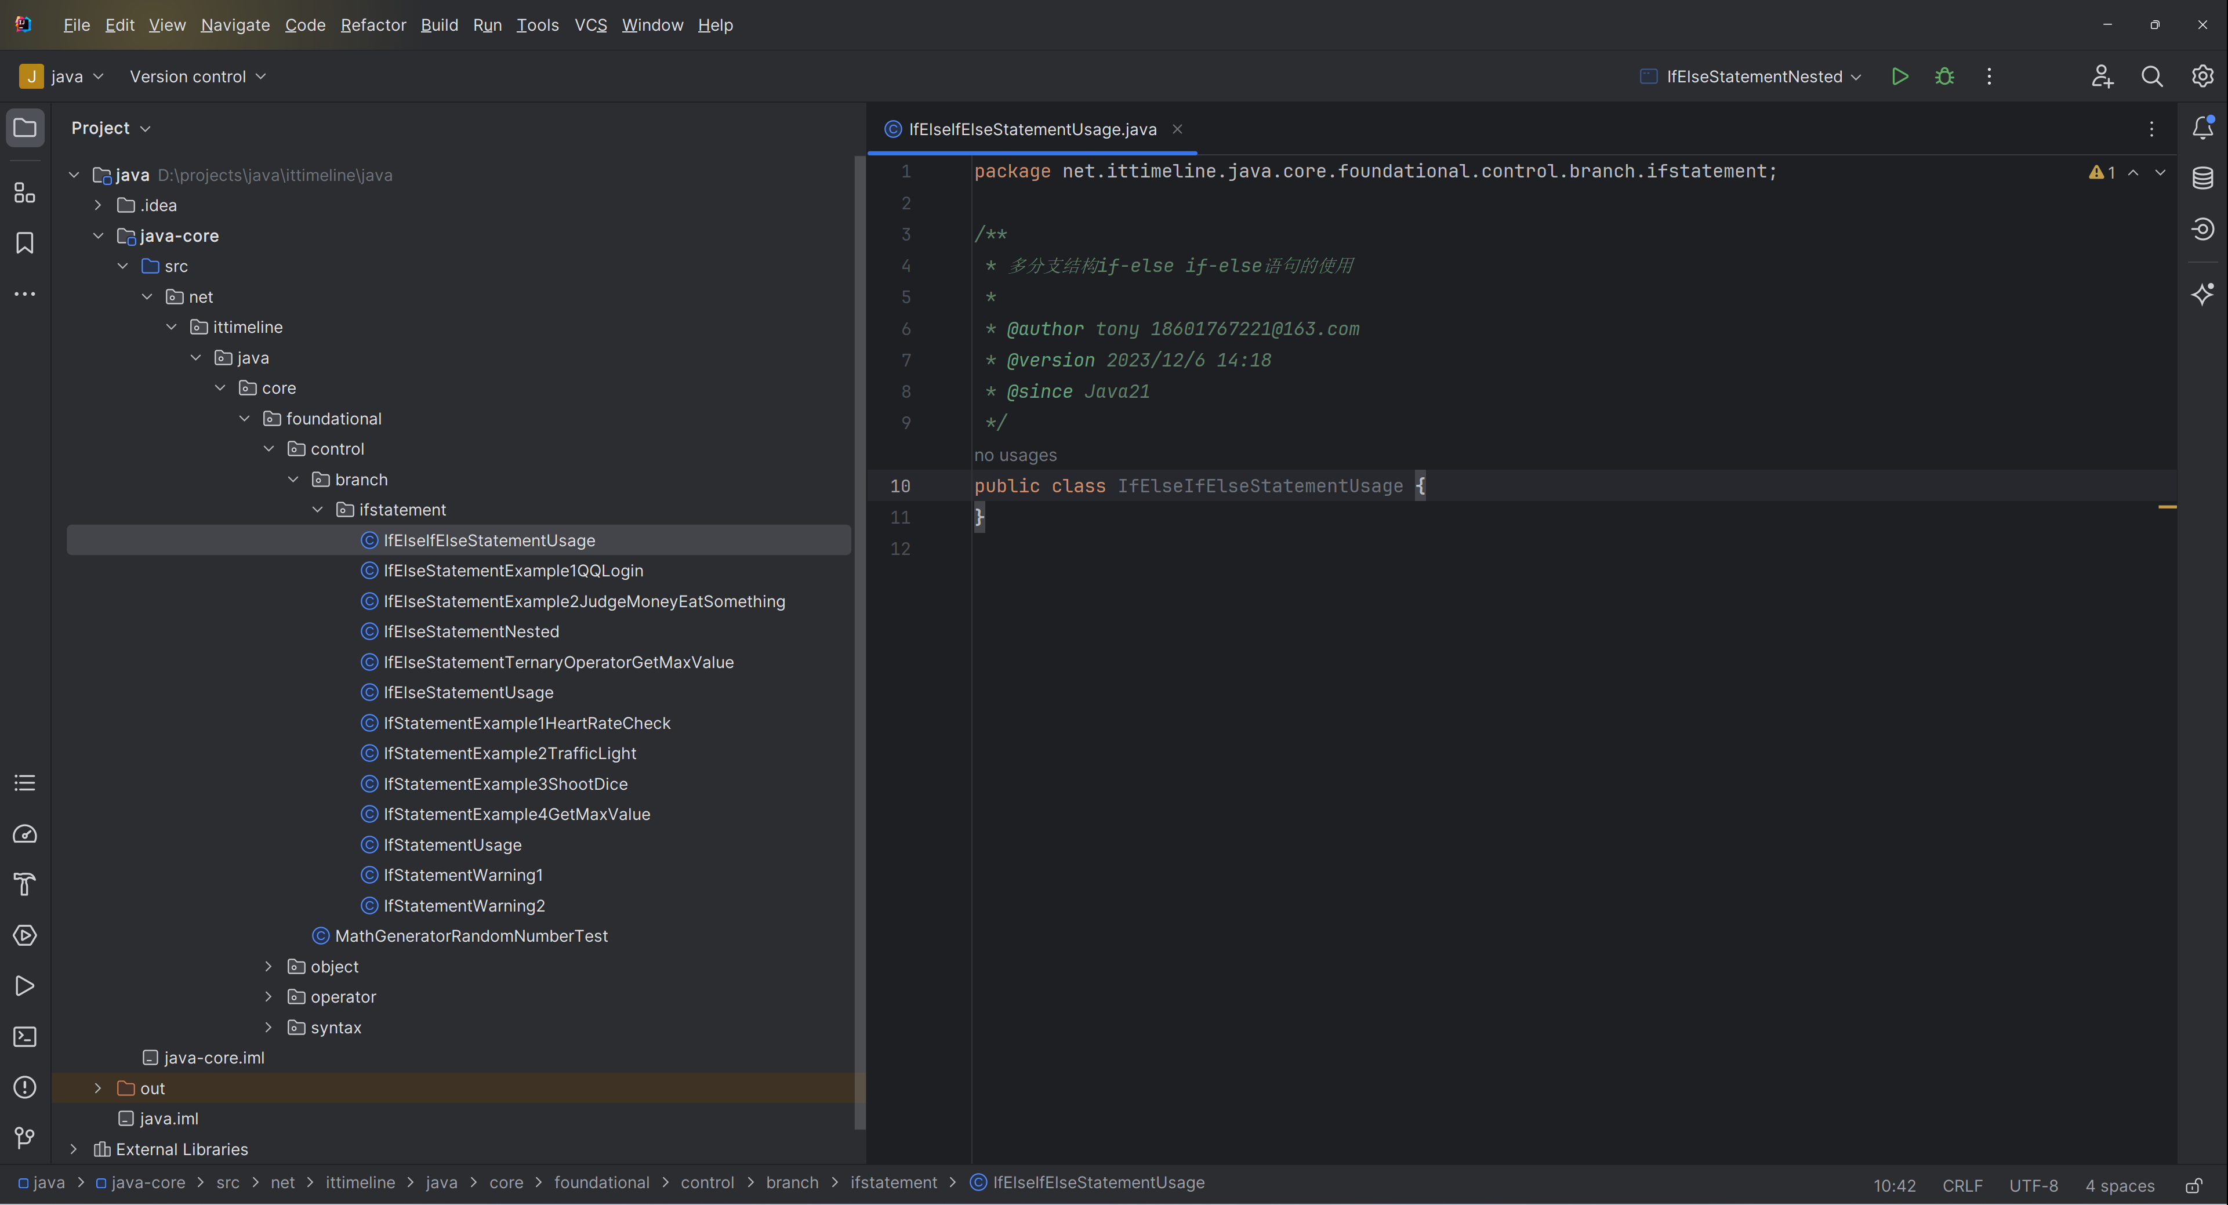Go to next highlighted warning arrow

(x=2161, y=172)
